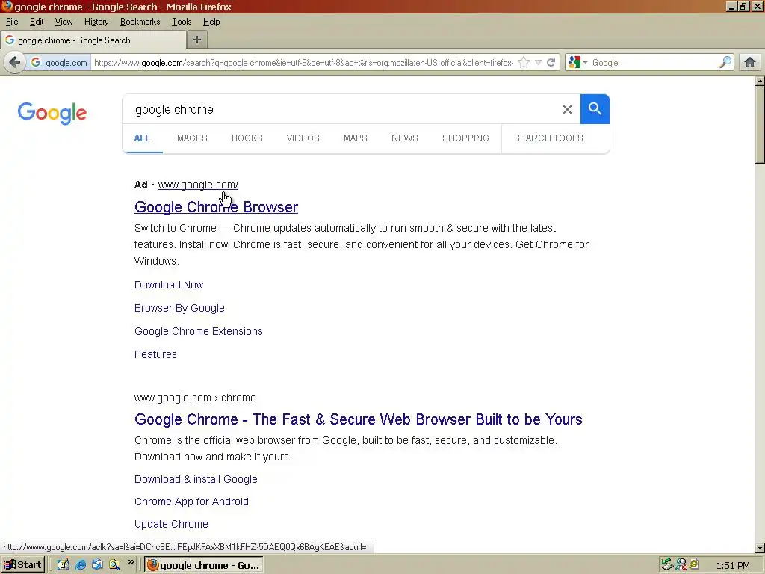Open Google Chrome Extensions link
765x574 pixels.
(x=199, y=331)
